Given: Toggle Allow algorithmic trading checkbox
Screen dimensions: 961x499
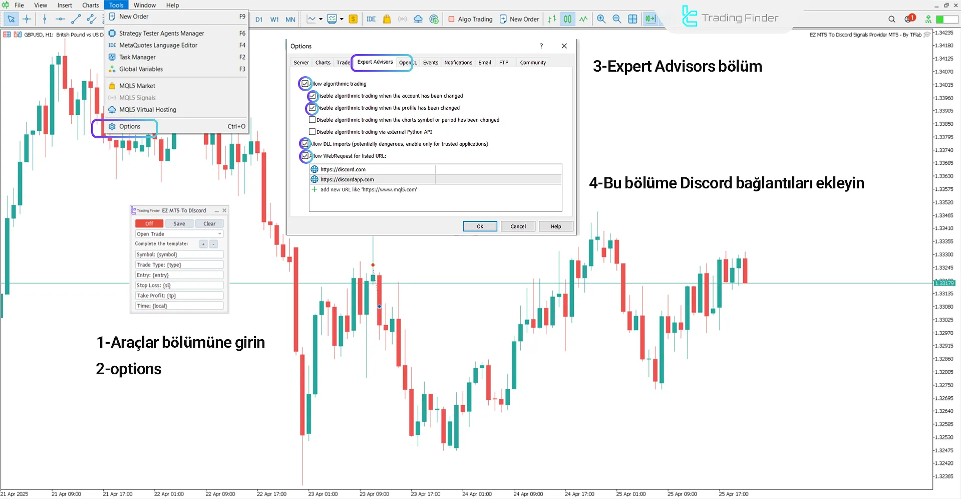Looking at the screenshot, I should (305, 84).
